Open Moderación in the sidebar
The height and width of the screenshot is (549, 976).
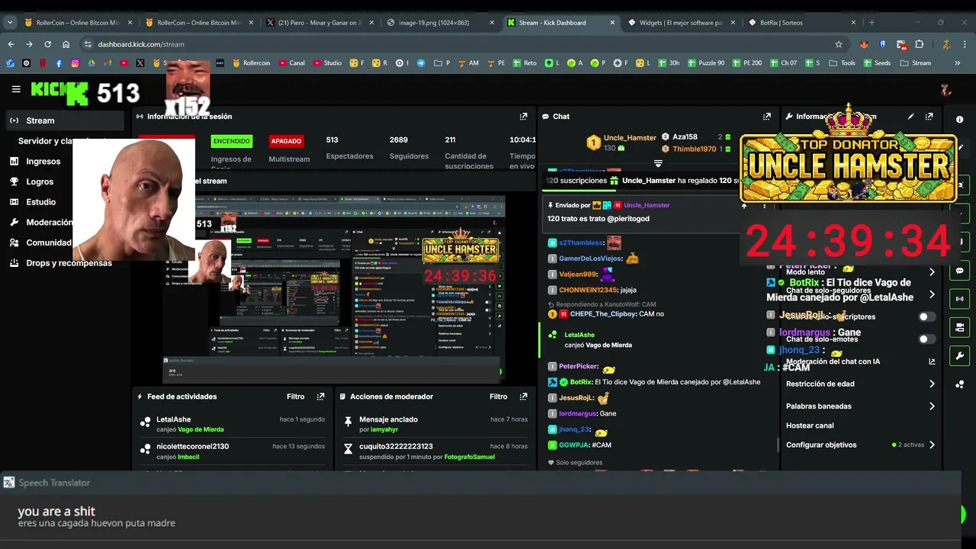click(x=49, y=223)
